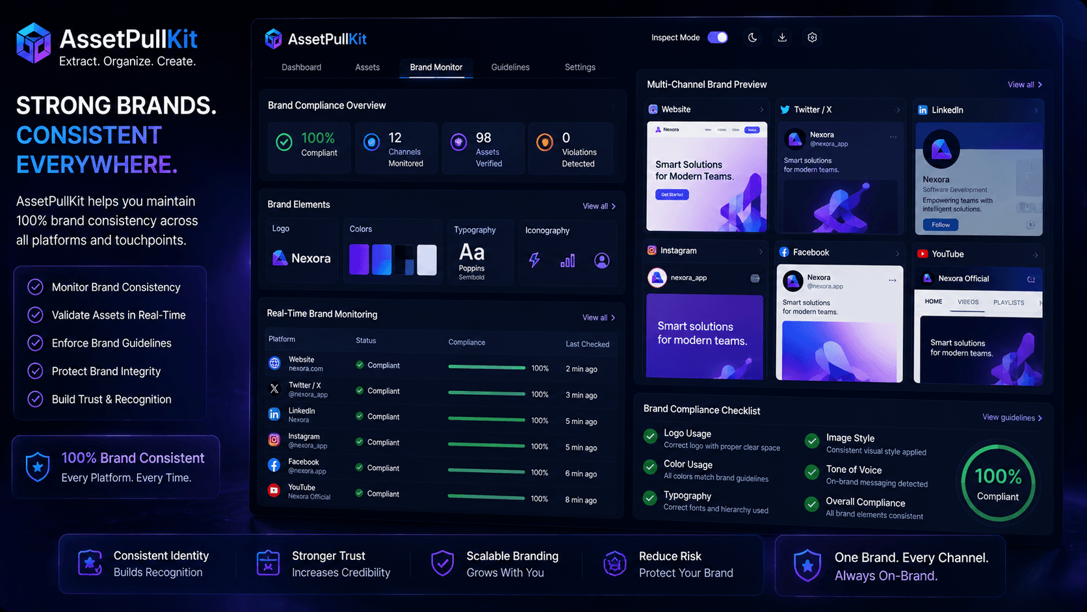Click the Facebook icon in preview card header
The image size is (1087, 612).
pos(784,252)
